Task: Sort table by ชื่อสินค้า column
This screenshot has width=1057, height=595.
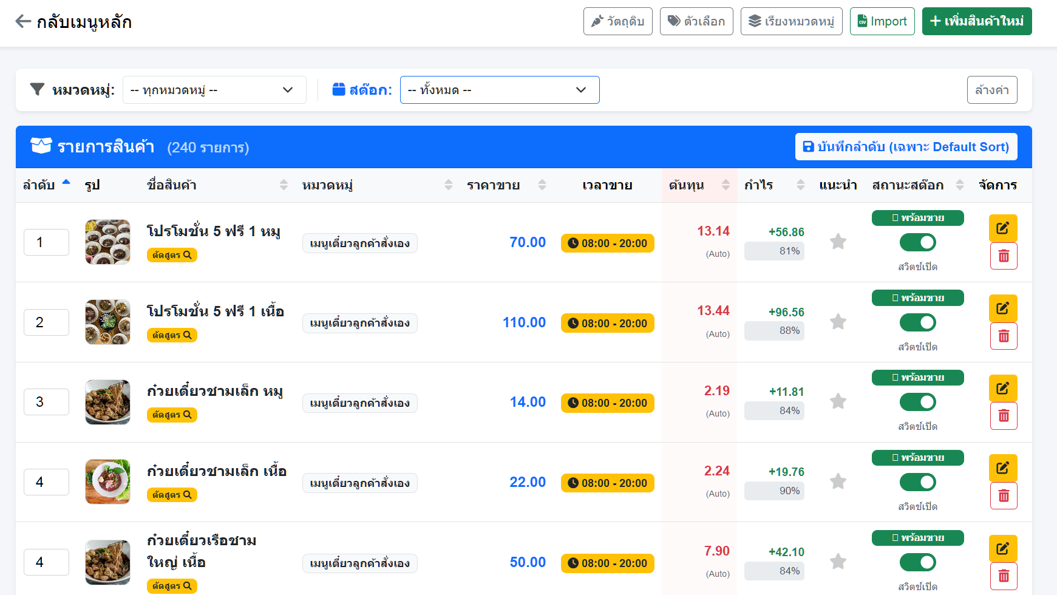Action: click(x=217, y=185)
